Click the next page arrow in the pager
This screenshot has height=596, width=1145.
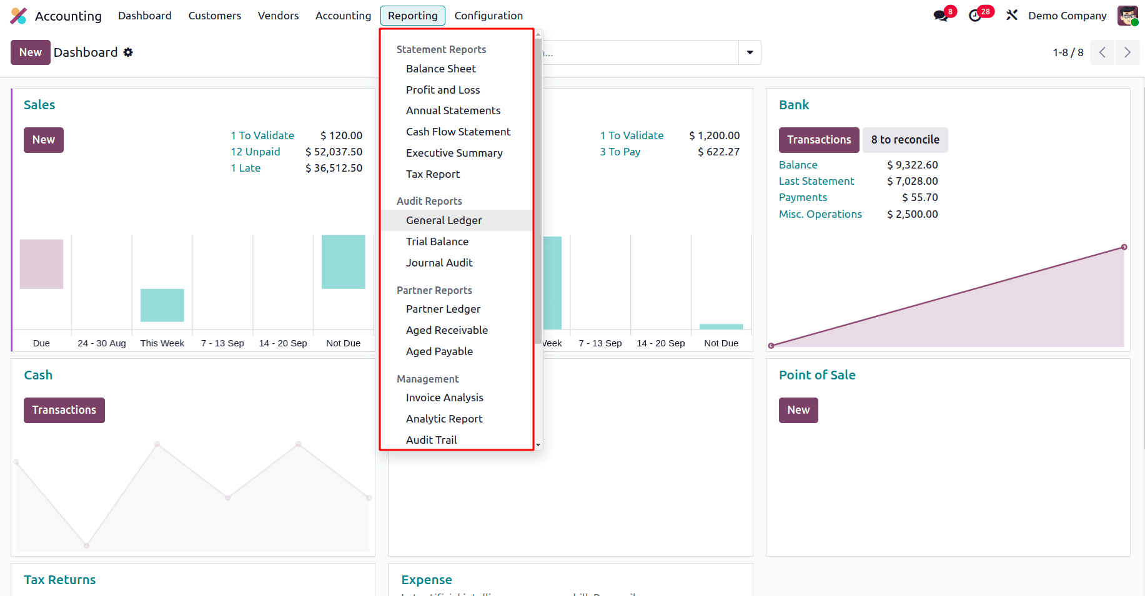[1128, 52]
